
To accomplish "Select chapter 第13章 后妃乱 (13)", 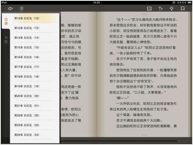I will pos(35,28).
